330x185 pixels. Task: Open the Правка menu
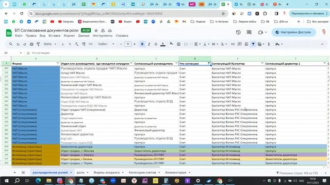(x=31, y=35)
